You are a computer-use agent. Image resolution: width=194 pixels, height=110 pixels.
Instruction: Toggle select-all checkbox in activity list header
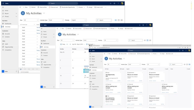pyautogui.click(x=21, y=25)
